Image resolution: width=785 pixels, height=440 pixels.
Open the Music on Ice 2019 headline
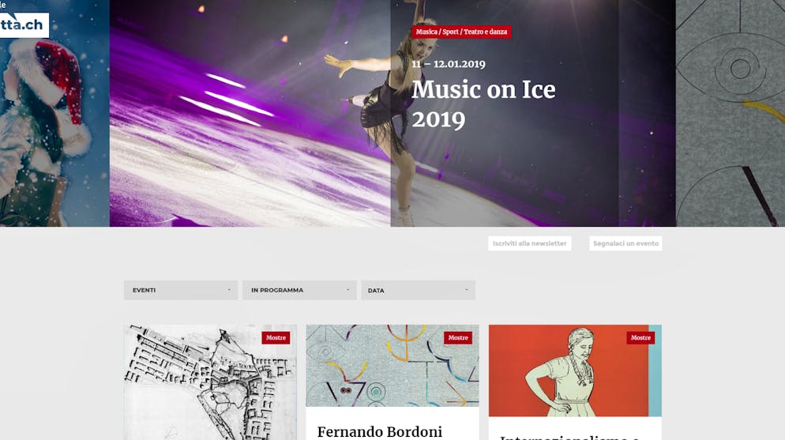coord(483,104)
